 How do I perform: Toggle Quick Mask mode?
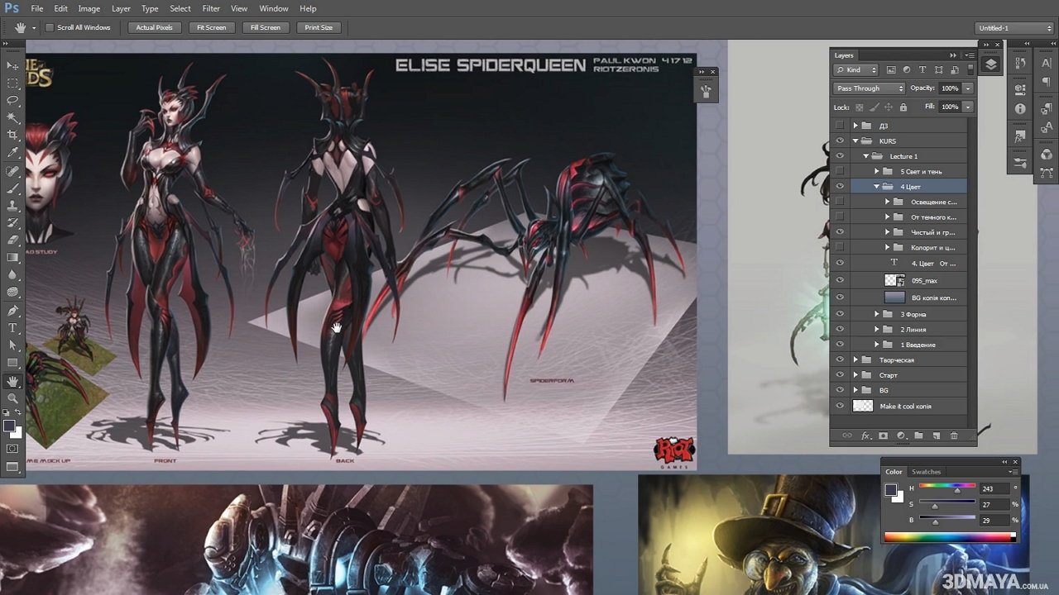[12, 449]
